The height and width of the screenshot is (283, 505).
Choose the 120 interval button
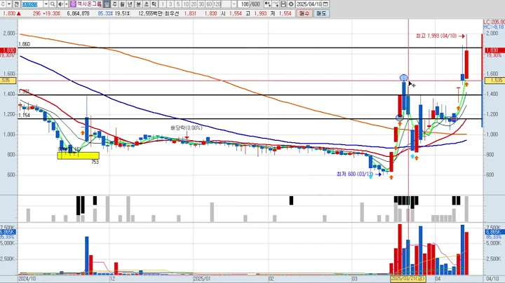(x=217, y=4)
